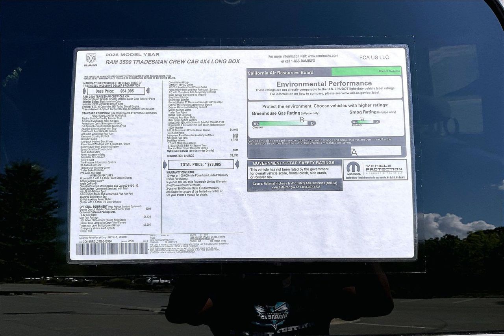Click the "RAM 3500 TRADESMAN CREW CAB 4X4 LONG BOX" title
Viewport: 504px width, 336px height.
point(172,61)
